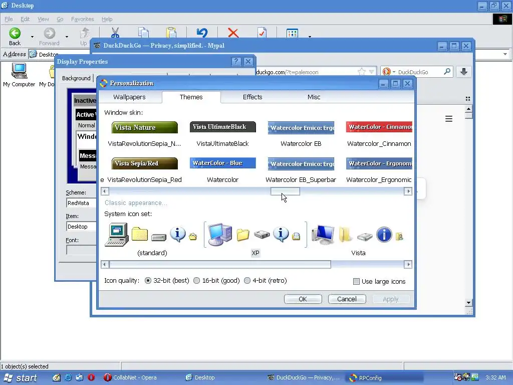Screen dimensions: 513x385
Task: Select the Vista UltimateBlack window skin
Action: click(x=223, y=127)
